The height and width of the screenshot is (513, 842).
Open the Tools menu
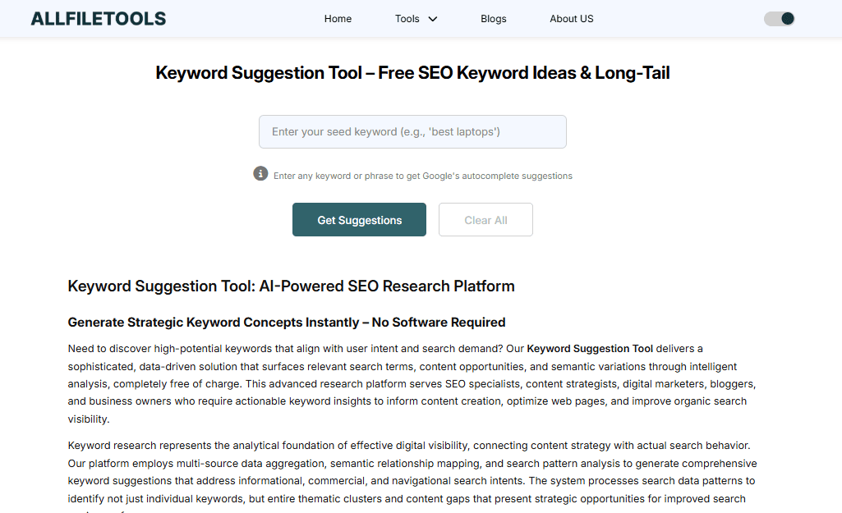coord(407,19)
